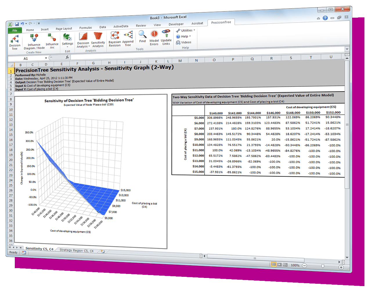Open the Find tool in ribbon
The image size is (372, 291).
coord(142,37)
